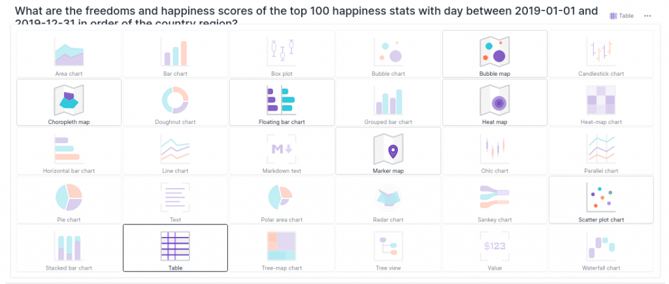The image size is (669, 284).
Task: Select the Area chart icon
Action: (69, 54)
